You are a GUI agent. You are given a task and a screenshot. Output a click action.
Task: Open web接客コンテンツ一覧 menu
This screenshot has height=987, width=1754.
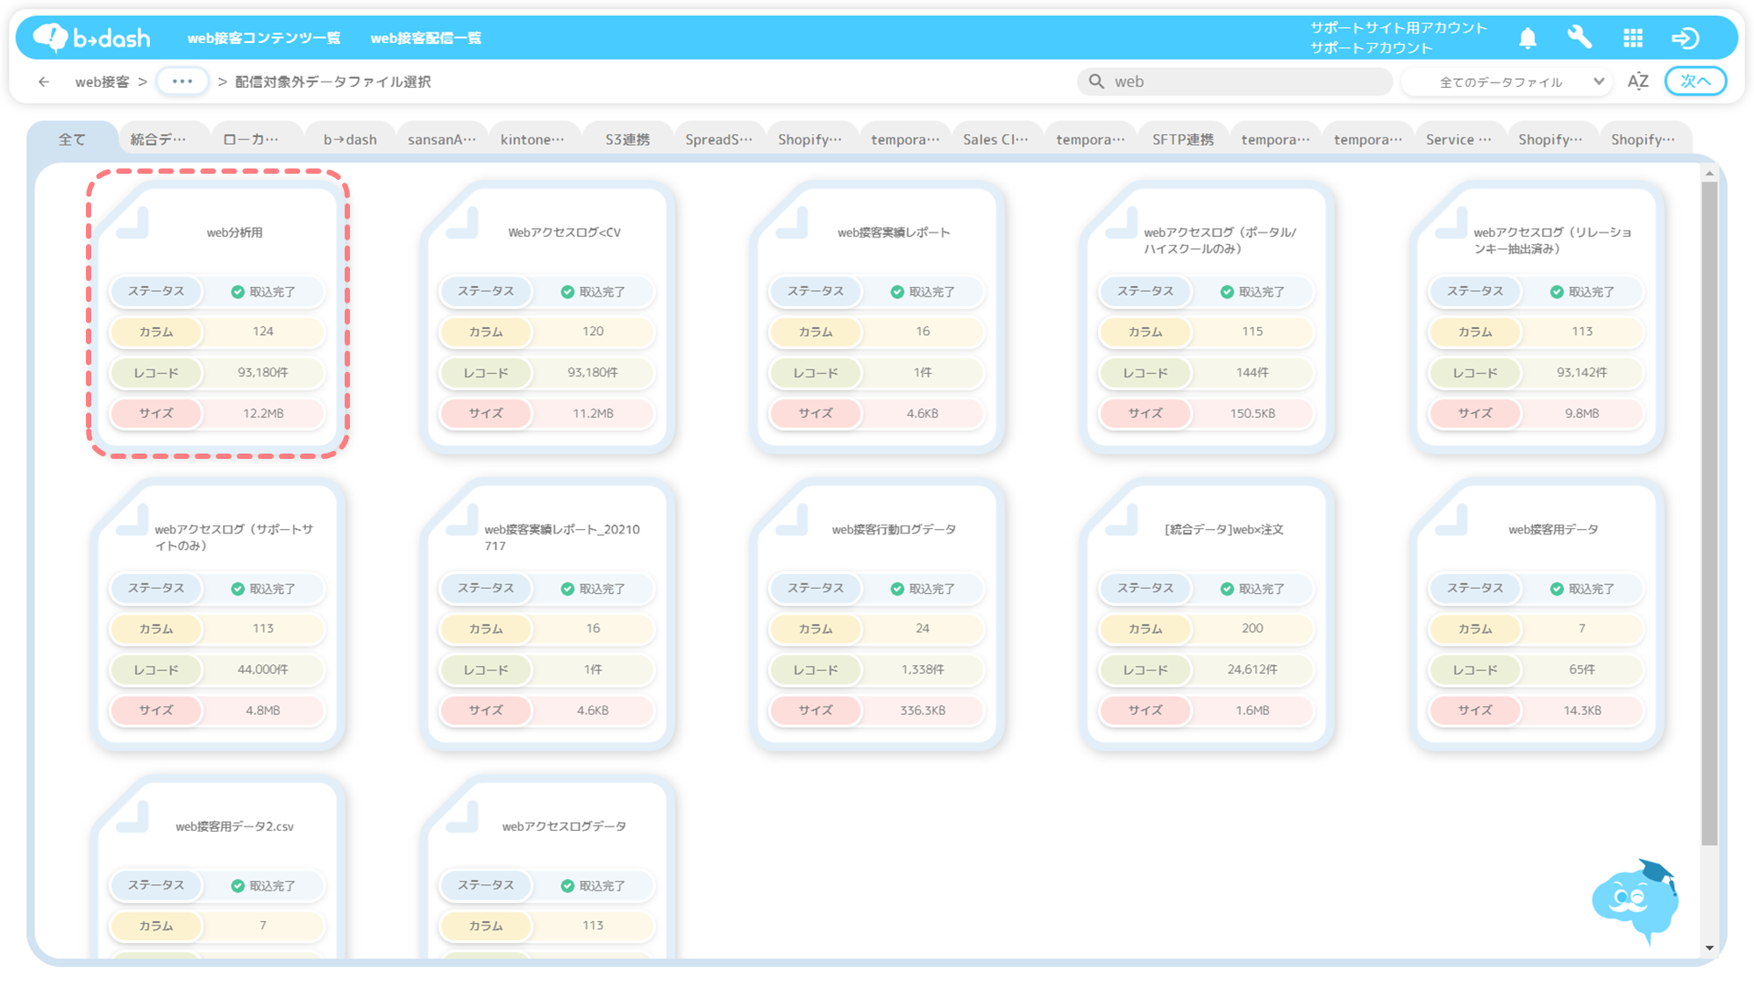click(264, 38)
